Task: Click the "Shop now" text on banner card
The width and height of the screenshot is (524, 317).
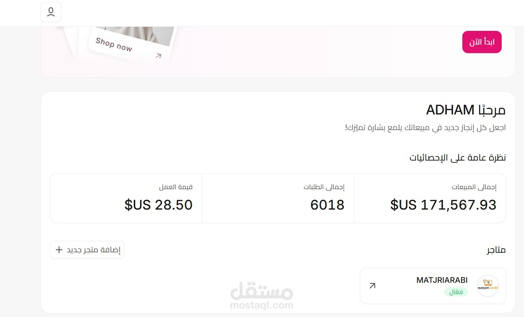Action: point(114,44)
